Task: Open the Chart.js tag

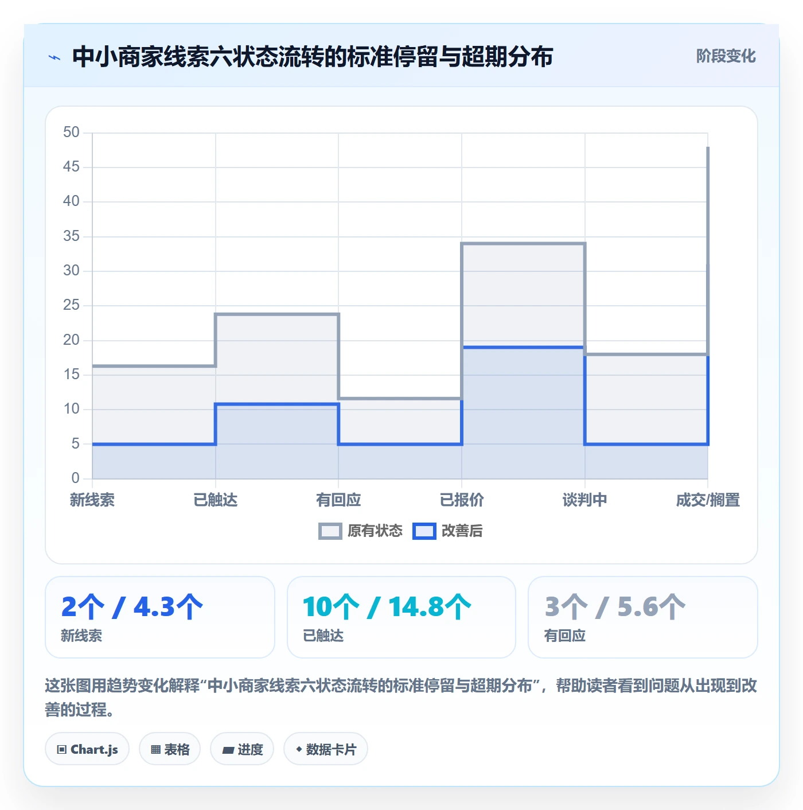Action: click(x=87, y=749)
